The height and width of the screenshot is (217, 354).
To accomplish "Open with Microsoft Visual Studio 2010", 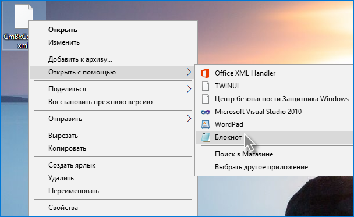I will (x=275, y=112).
